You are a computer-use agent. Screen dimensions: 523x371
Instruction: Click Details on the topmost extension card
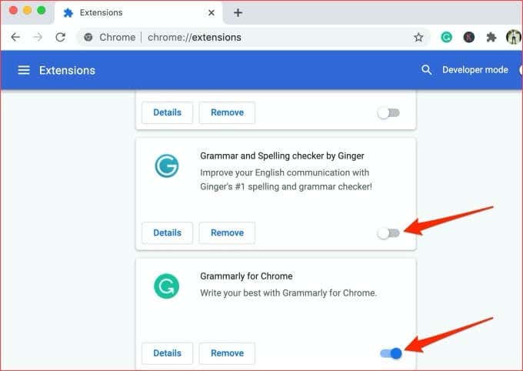point(167,112)
